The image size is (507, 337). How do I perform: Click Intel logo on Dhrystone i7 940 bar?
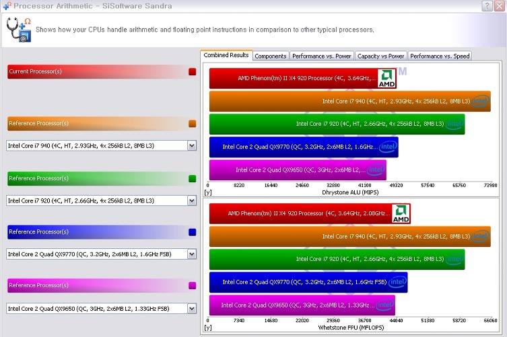480,101
